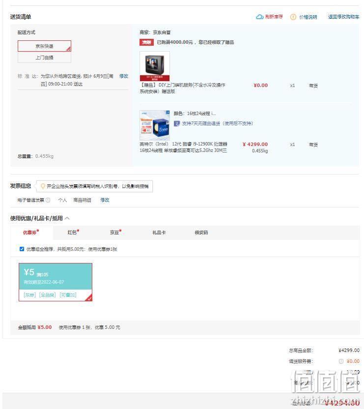This screenshot has width=364, height=409.
Task: Click the refresh inventory cloud icon
Action: (x=259, y=17)
